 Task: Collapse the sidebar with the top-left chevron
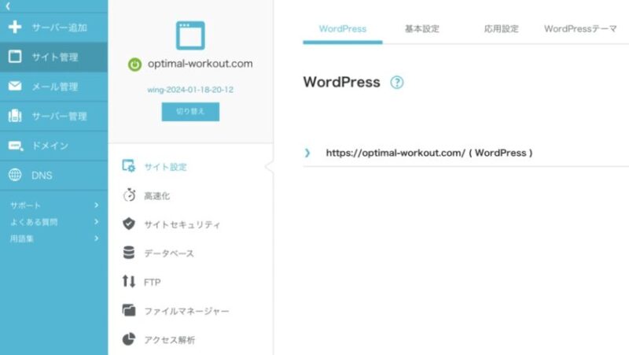pos(8,6)
